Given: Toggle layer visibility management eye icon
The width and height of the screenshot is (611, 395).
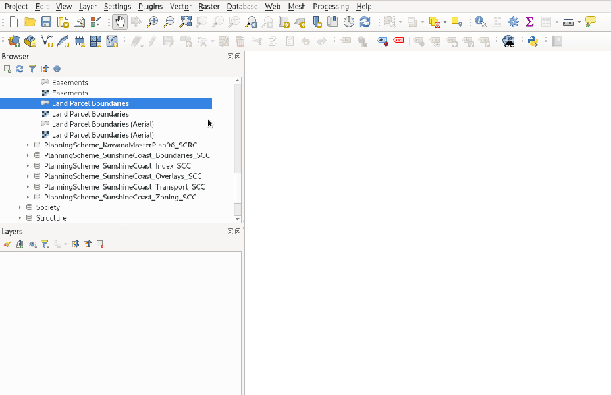Looking at the screenshot, I should 32,244.
